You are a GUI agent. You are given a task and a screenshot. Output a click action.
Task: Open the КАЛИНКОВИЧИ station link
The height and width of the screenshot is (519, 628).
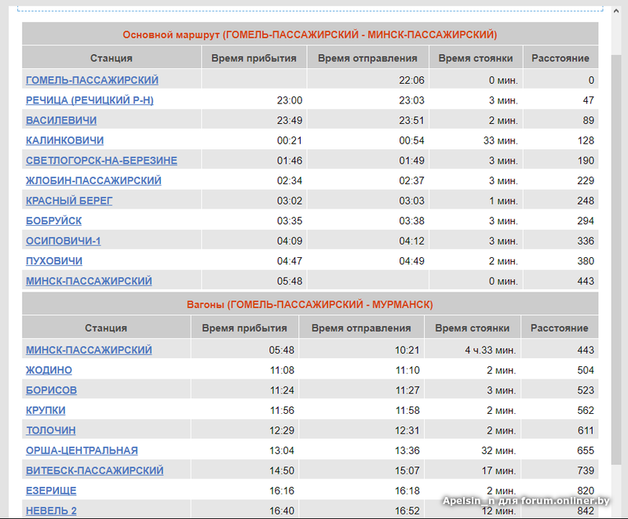[x=65, y=140]
